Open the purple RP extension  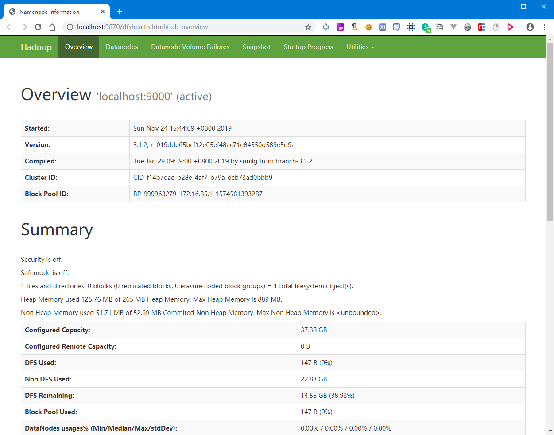point(340,27)
